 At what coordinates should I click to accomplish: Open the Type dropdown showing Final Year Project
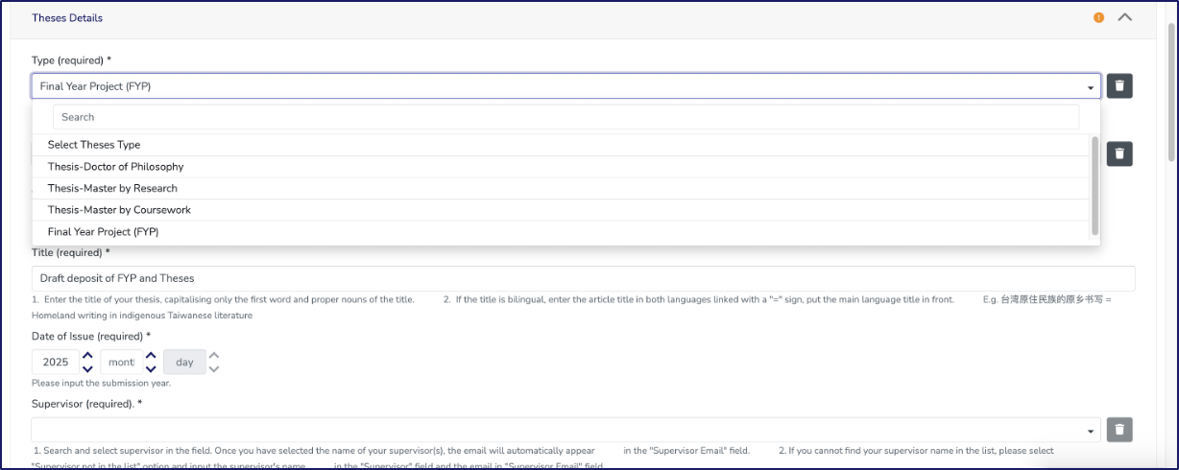565,86
